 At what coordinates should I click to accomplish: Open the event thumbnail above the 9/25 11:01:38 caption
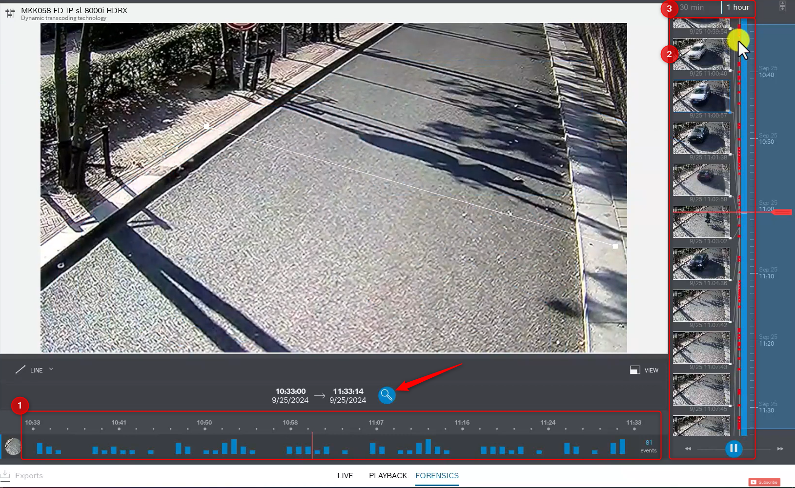(701, 138)
